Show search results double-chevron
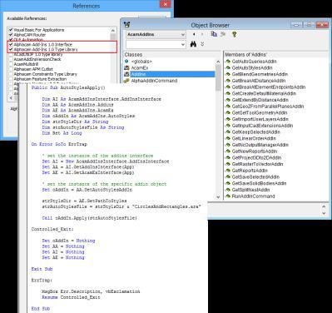The image size is (332, 313). click(x=202, y=44)
